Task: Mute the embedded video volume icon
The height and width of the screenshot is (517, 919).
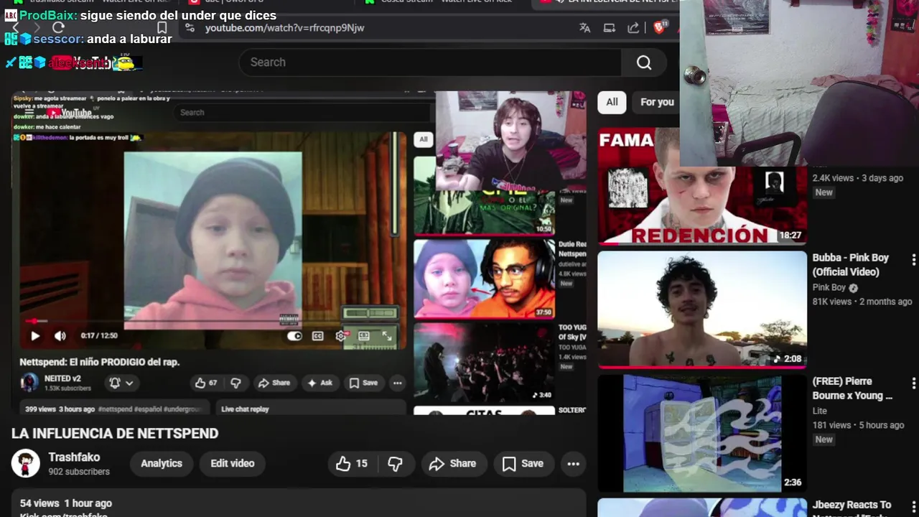Action: pos(60,335)
